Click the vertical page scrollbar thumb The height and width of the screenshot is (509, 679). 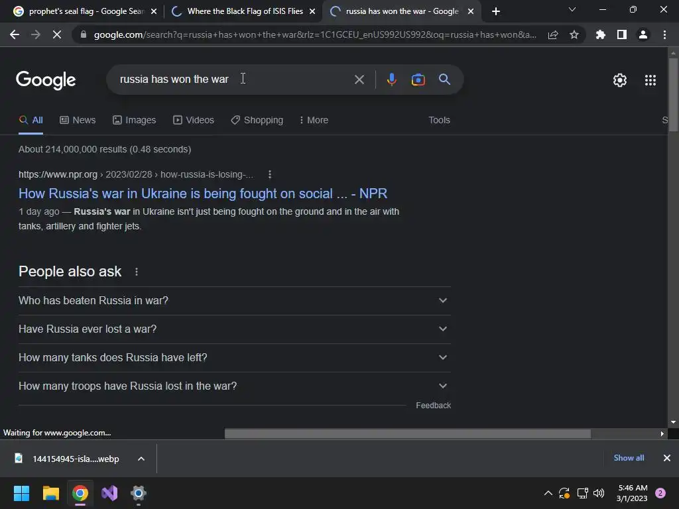(673, 94)
